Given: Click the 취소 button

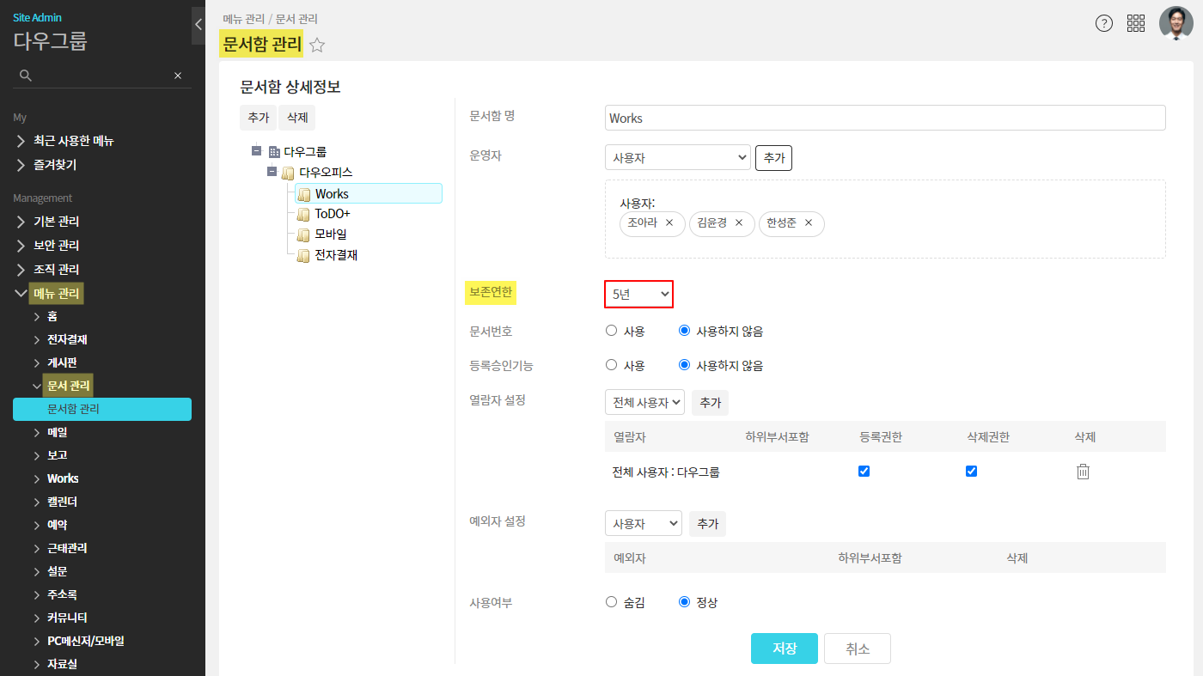Looking at the screenshot, I should 857,649.
